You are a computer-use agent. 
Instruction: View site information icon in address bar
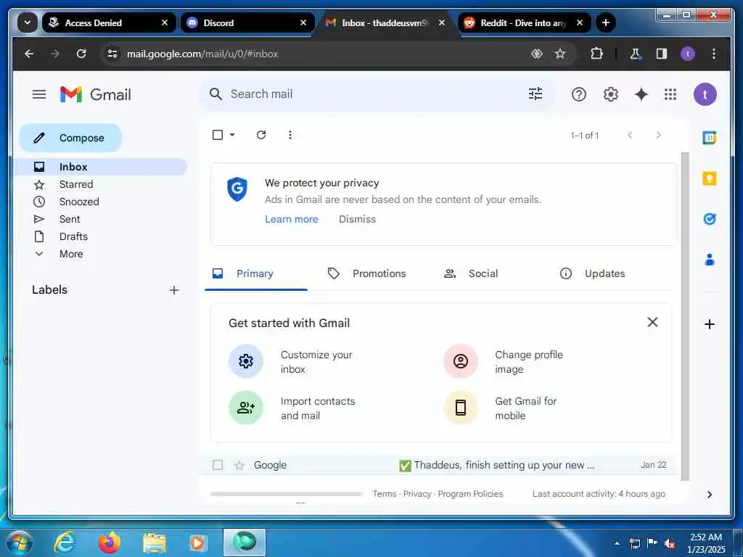click(112, 54)
